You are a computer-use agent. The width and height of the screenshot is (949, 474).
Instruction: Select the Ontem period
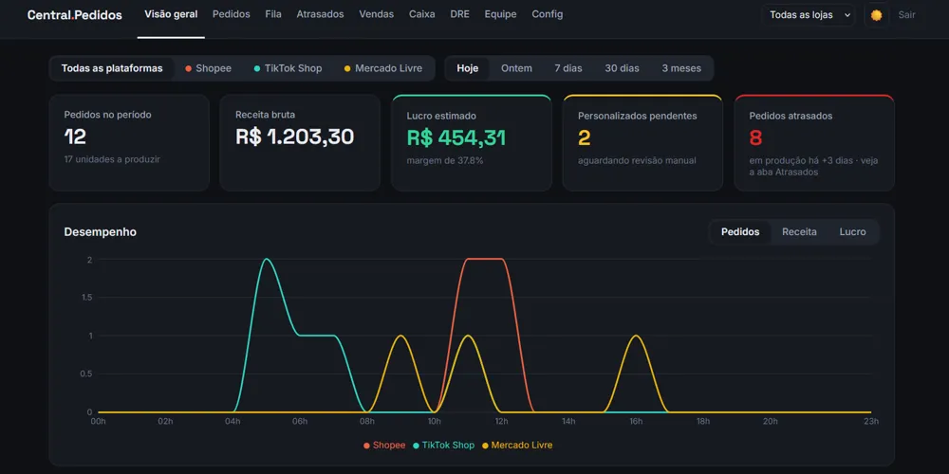(x=516, y=68)
